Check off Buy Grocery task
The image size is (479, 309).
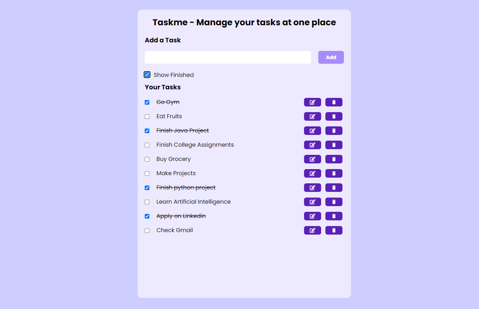coord(147,159)
